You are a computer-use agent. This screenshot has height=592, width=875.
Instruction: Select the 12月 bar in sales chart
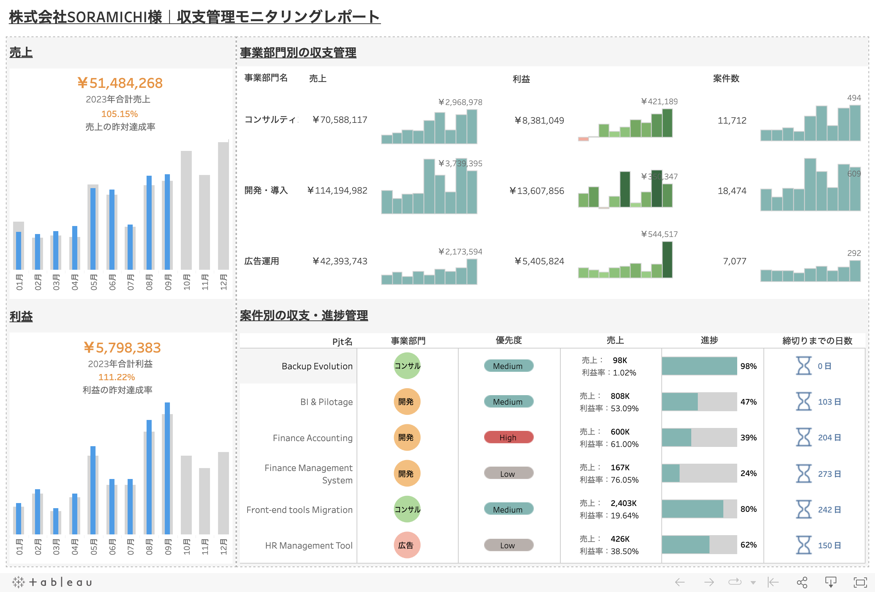(x=223, y=205)
